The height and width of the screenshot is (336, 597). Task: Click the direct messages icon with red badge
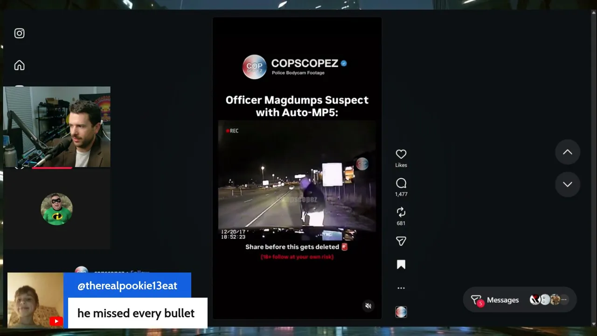[x=476, y=300]
